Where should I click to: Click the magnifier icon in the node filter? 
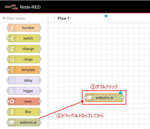point(4,18)
